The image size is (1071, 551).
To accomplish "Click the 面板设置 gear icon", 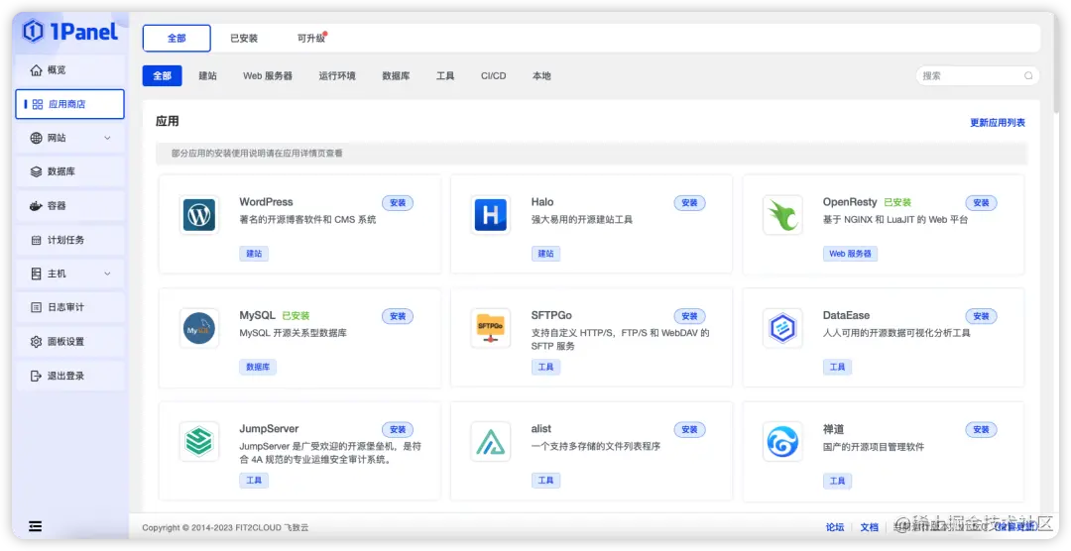I will point(37,341).
